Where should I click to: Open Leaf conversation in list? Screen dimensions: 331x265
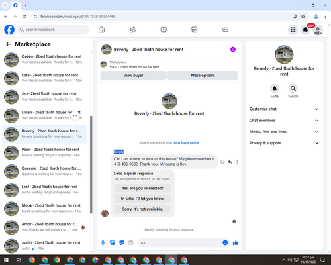pyautogui.click(x=45, y=190)
